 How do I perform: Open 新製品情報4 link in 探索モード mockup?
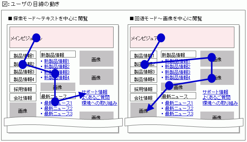(57, 78)
